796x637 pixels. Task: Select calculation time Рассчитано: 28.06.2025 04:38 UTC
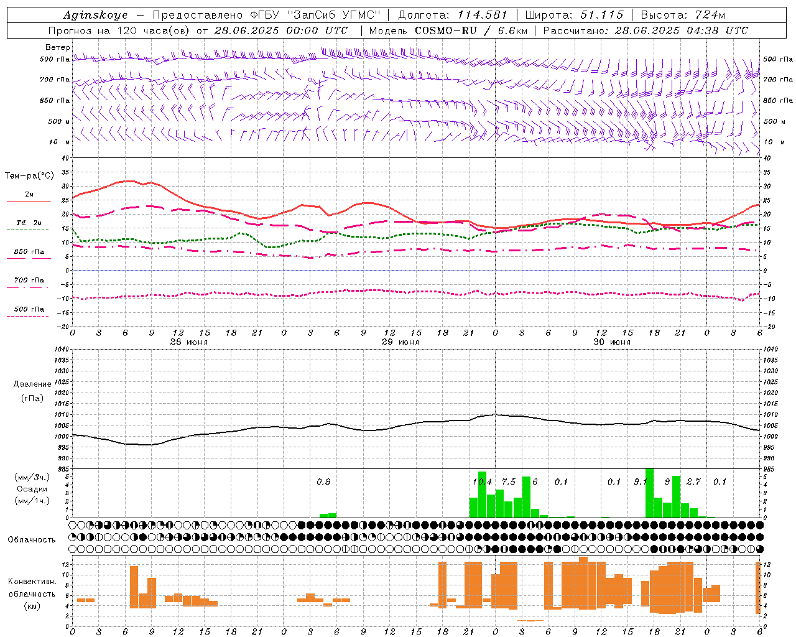pos(646,30)
